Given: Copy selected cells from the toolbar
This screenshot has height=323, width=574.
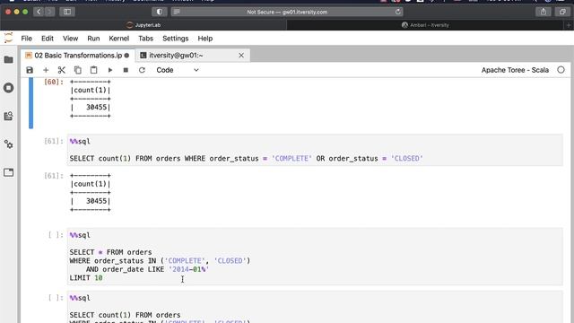Looking at the screenshot, I should [x=78, y=70].
